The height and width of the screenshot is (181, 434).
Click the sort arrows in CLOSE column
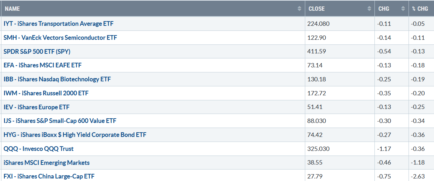[x=369, y=9]
